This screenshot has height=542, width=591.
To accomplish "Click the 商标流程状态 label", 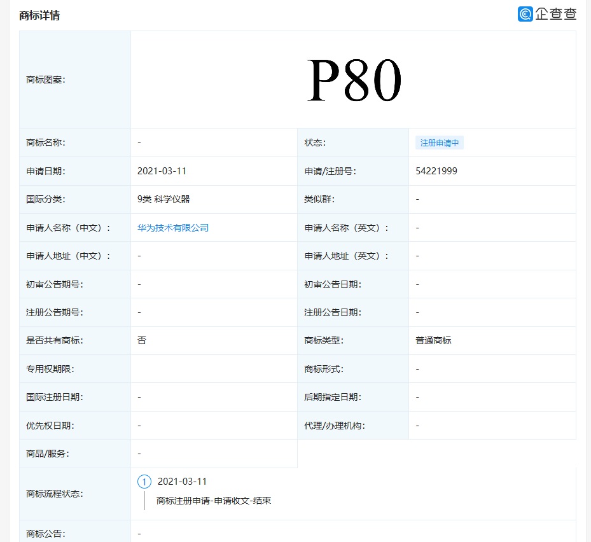I will tap(55, 494).
